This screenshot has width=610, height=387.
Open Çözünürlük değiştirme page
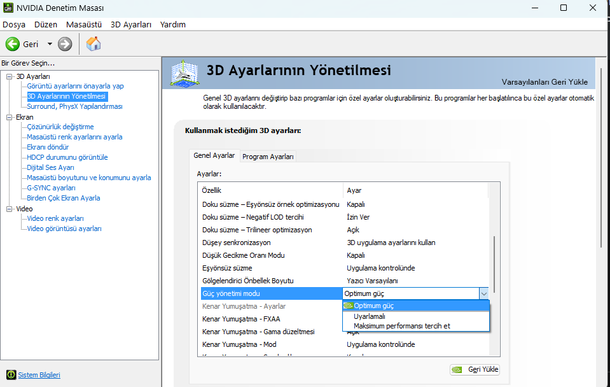click(x=60, y=127)
